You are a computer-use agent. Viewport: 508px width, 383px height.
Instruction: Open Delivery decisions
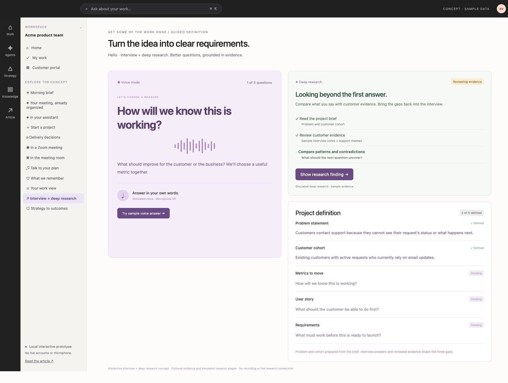[x=53, y=137]
